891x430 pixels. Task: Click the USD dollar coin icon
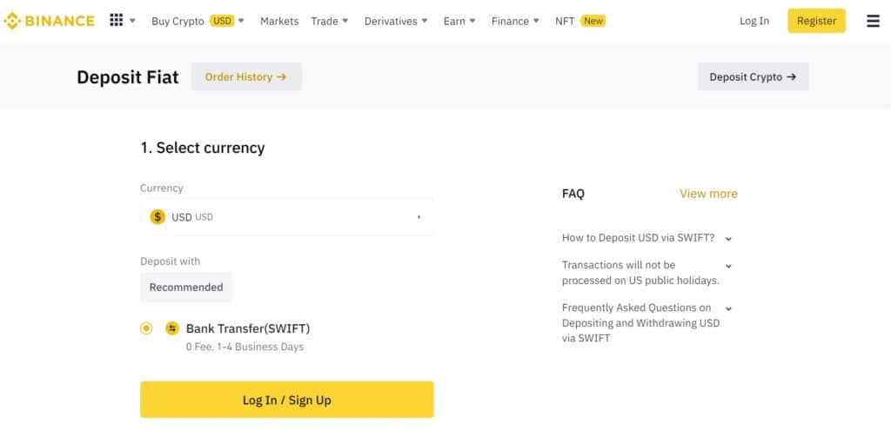pyautogui.click(x=157, y=217)
